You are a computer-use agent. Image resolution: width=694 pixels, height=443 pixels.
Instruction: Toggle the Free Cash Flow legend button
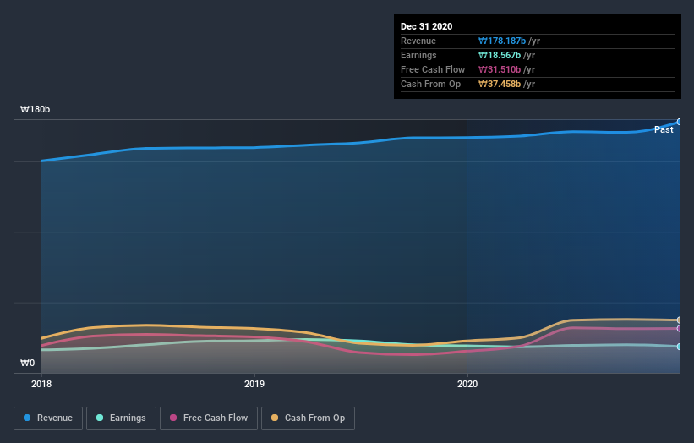[209, 418]
